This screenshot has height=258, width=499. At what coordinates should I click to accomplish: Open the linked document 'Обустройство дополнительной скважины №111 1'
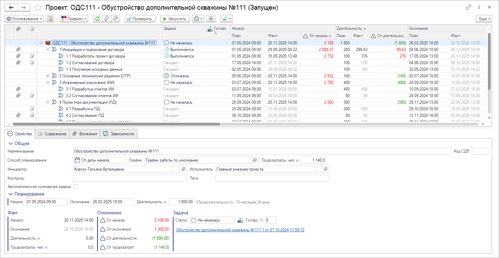(240, 230)
